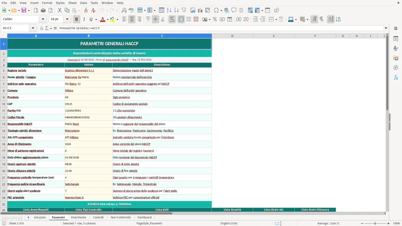
Task: Copy the selected cells
Action: point(67,10)
